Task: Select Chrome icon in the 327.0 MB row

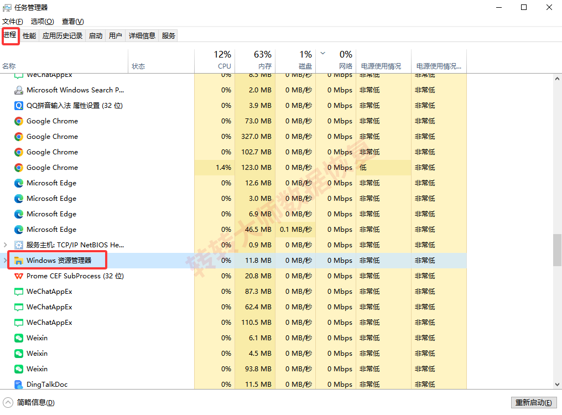Action: point(19,137)
